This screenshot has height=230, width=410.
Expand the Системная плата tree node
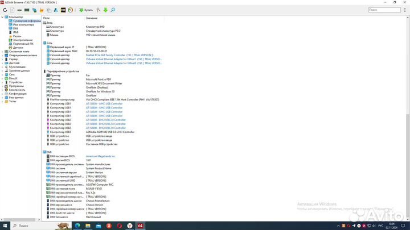(2, 51)
